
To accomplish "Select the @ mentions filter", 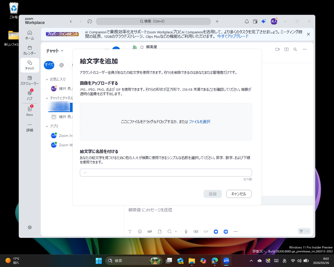I will click(62, 65).
